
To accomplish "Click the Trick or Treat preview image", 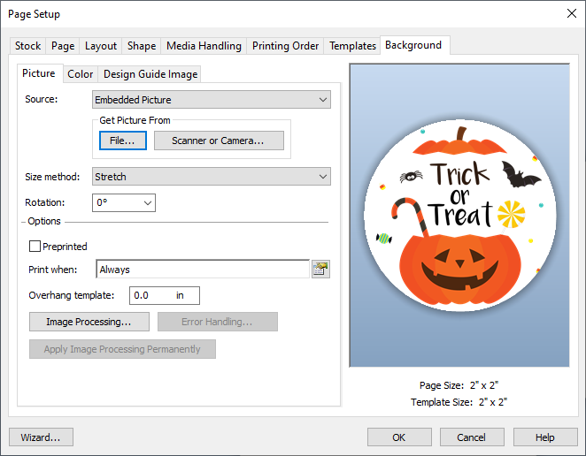I will coord(459,215).
